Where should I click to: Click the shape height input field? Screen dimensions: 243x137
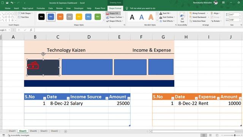click(234, 14)
